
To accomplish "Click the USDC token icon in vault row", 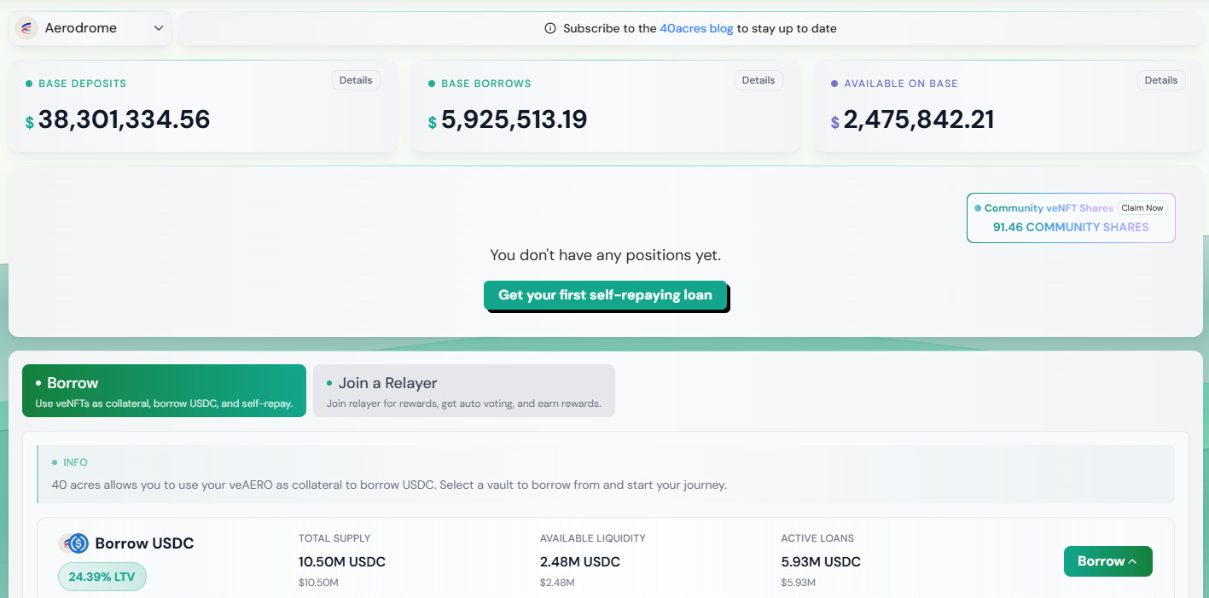I will pos(78,543).
